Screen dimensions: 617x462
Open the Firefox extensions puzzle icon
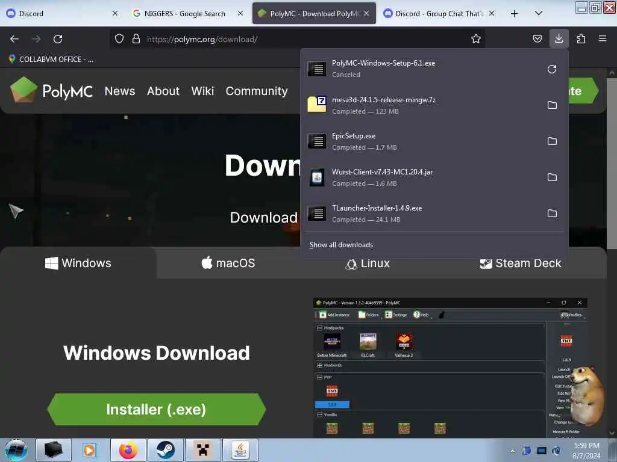point(581,38)
